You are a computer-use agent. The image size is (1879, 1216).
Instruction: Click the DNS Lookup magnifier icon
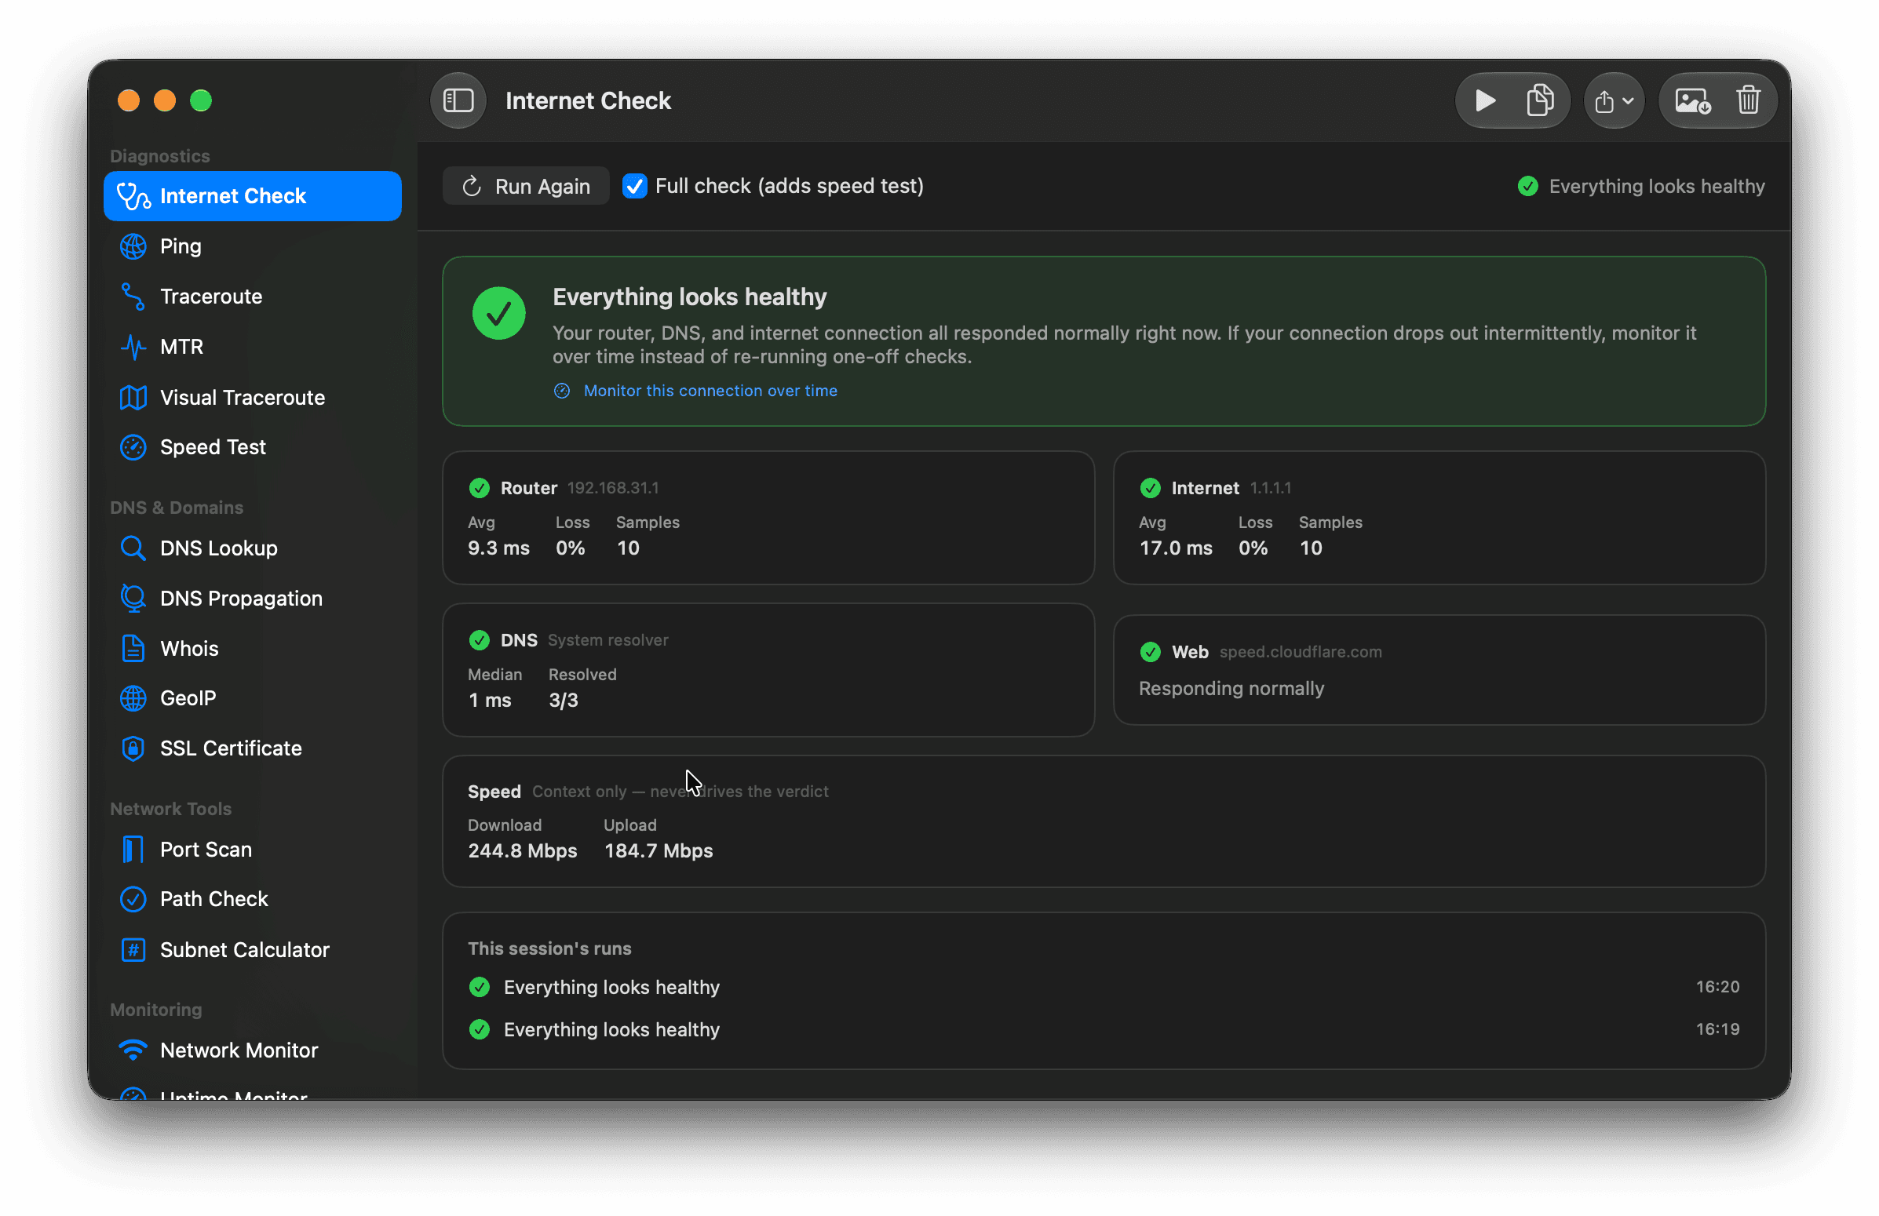133,548
